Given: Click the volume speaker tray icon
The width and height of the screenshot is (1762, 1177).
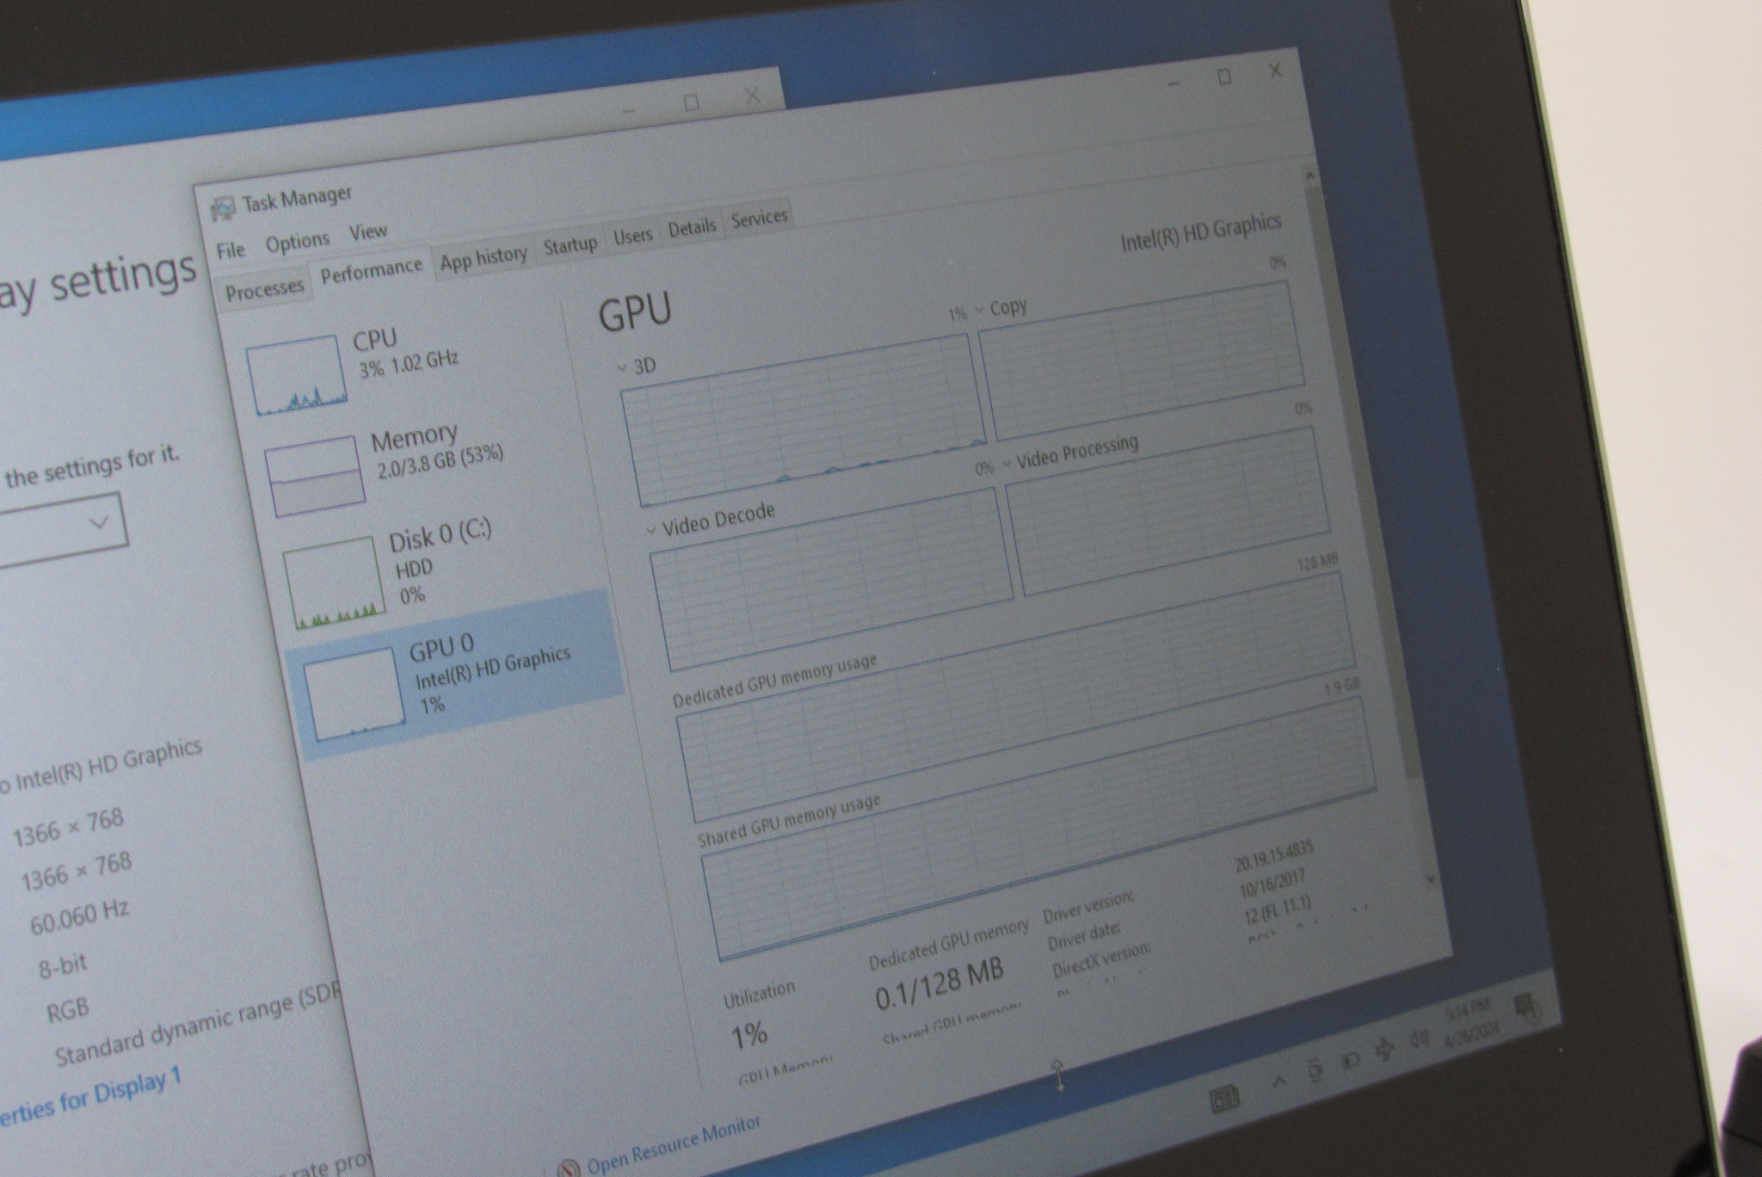Looking at the screenshot, I should 1418,1039.
